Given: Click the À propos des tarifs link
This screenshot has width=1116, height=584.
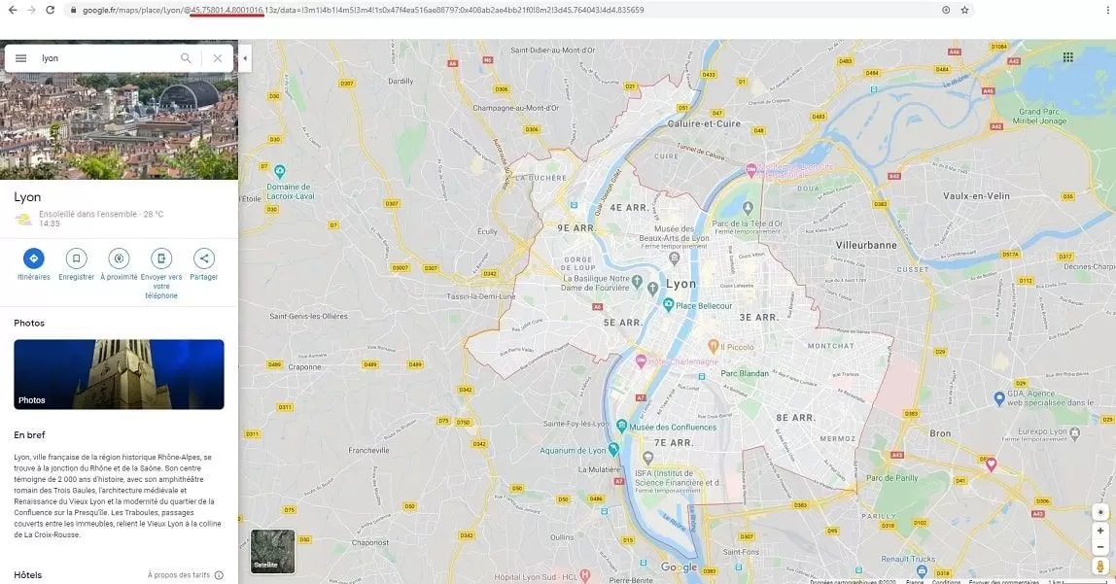Looking at the screenshot, I should point(179,575).
